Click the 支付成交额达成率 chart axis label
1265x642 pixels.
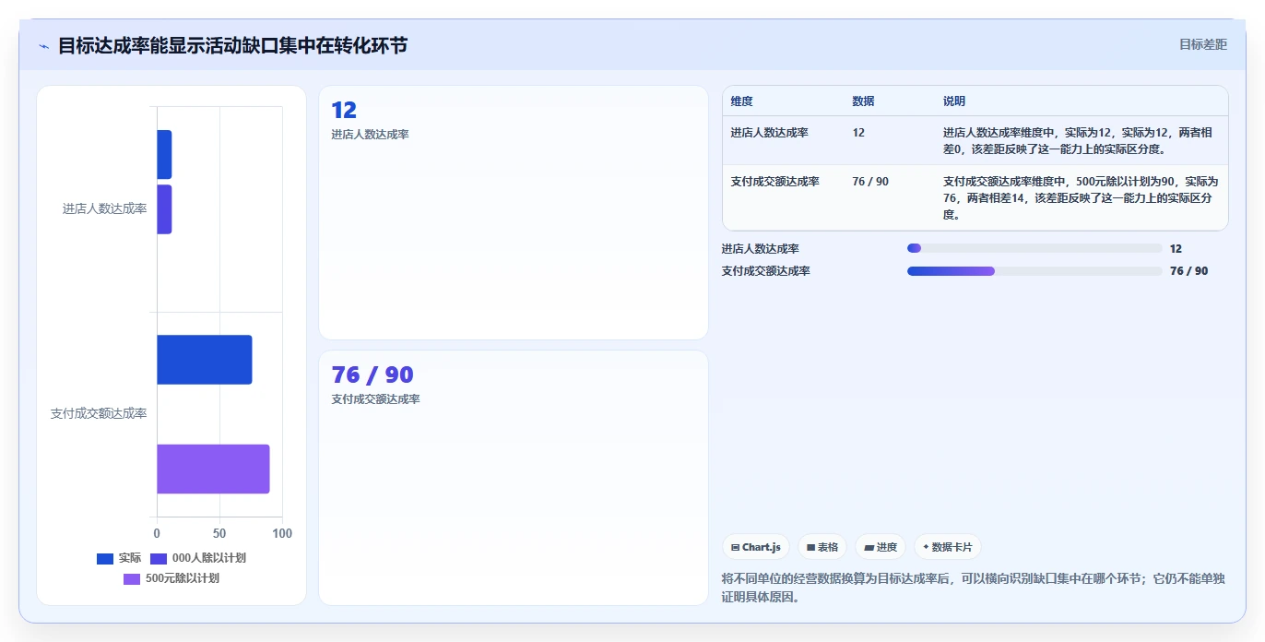click(99, 413)
